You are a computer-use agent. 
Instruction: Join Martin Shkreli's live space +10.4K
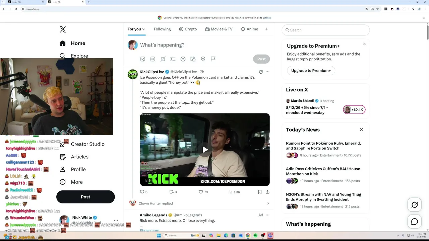pos(354,109)
